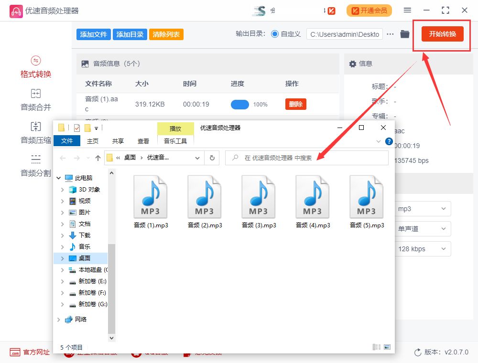Click the blue progress bar at 100%

tap(240, 105)
